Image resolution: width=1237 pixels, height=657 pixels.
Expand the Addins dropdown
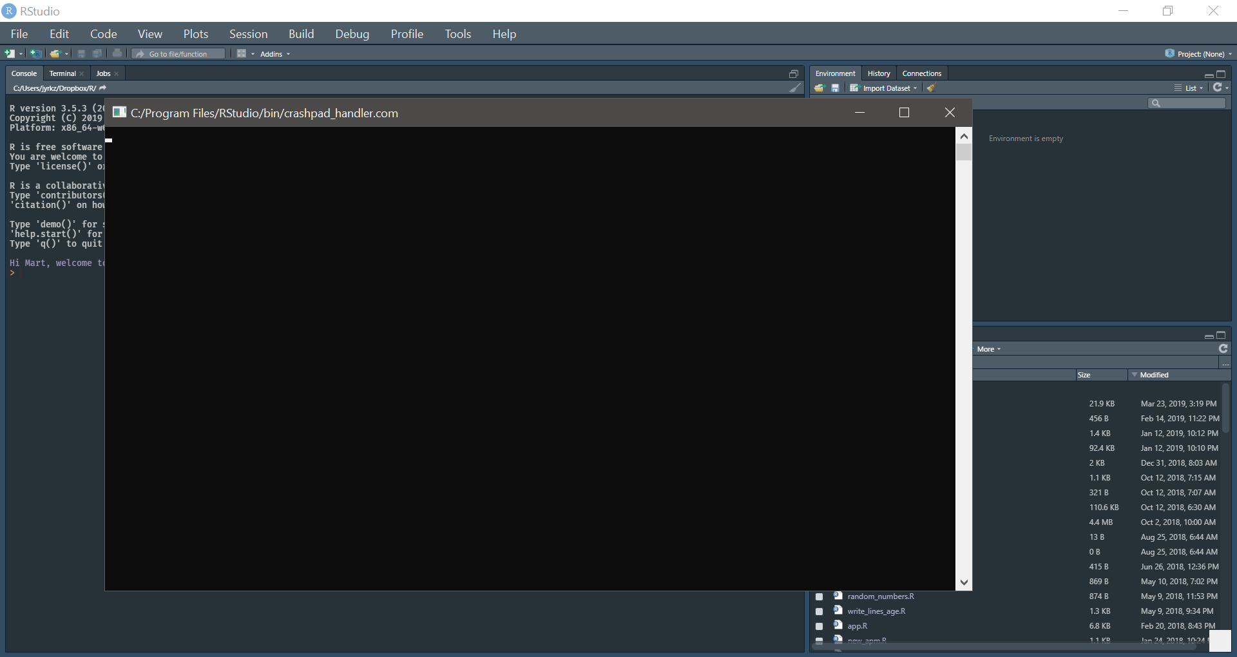coord(274,54)
